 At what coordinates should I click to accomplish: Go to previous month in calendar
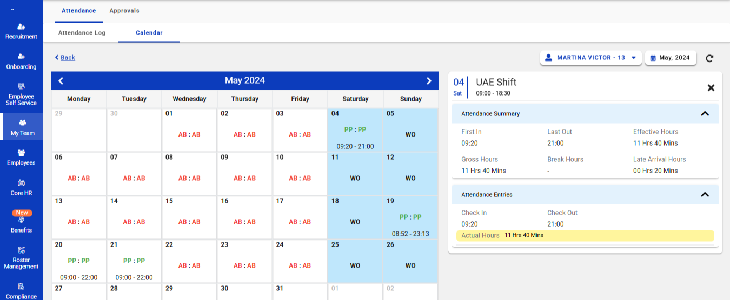pyautogui.click(x=61, y=81)
